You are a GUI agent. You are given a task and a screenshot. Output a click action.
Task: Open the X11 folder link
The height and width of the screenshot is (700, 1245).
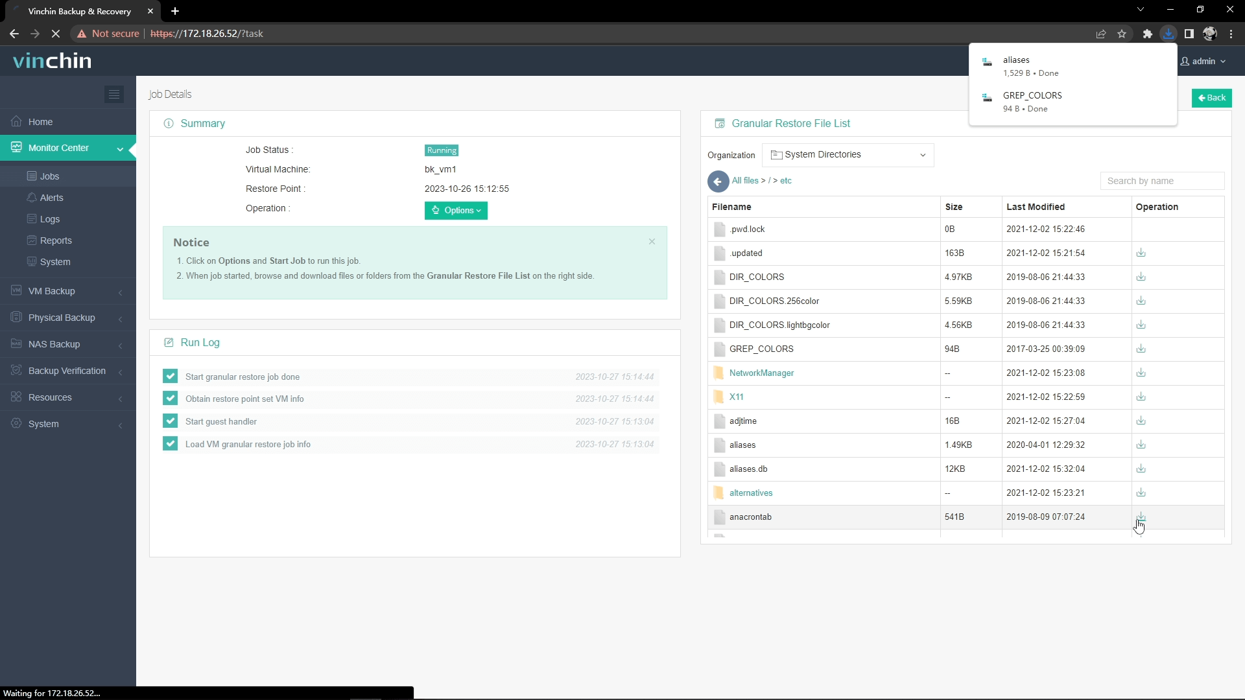(x=736, y=397)
